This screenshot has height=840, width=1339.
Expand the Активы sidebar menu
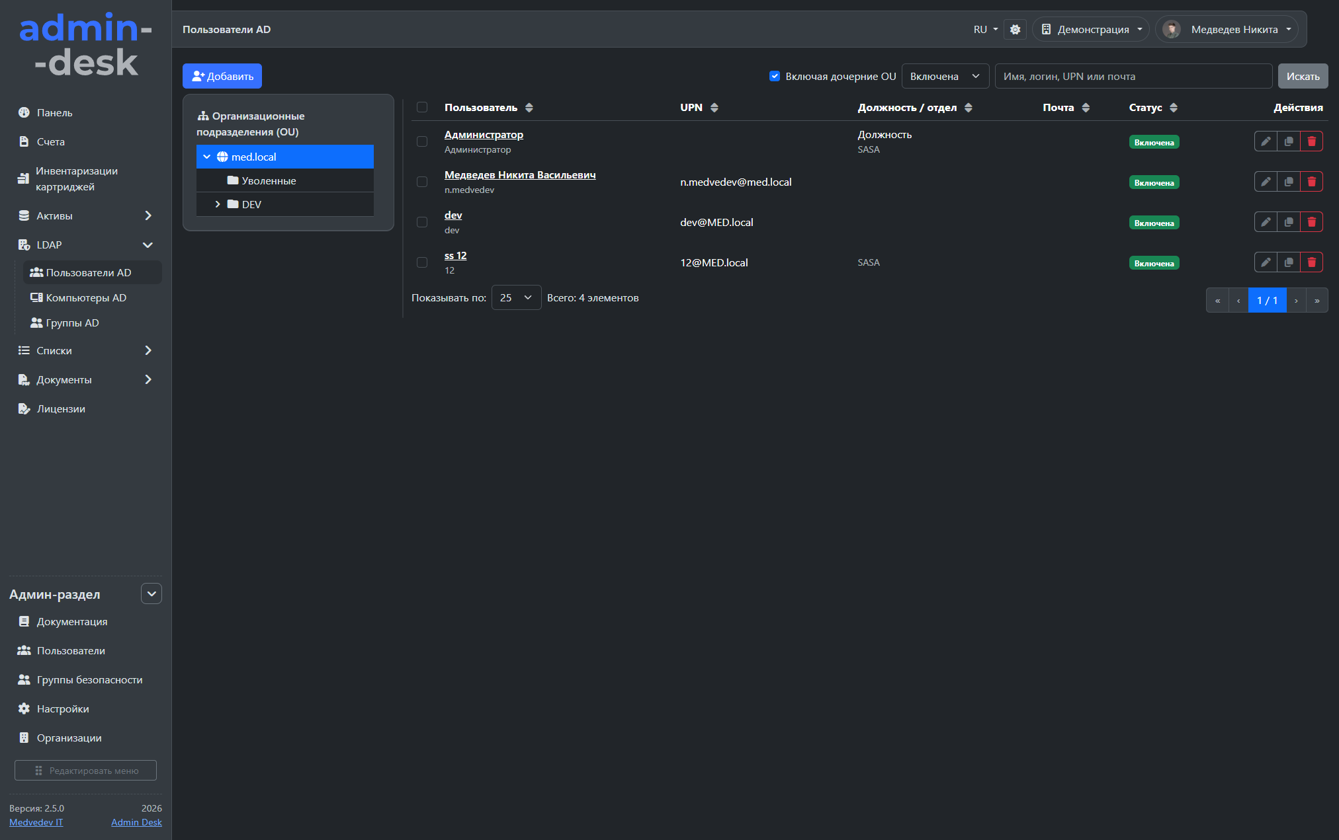coord(85,215)
